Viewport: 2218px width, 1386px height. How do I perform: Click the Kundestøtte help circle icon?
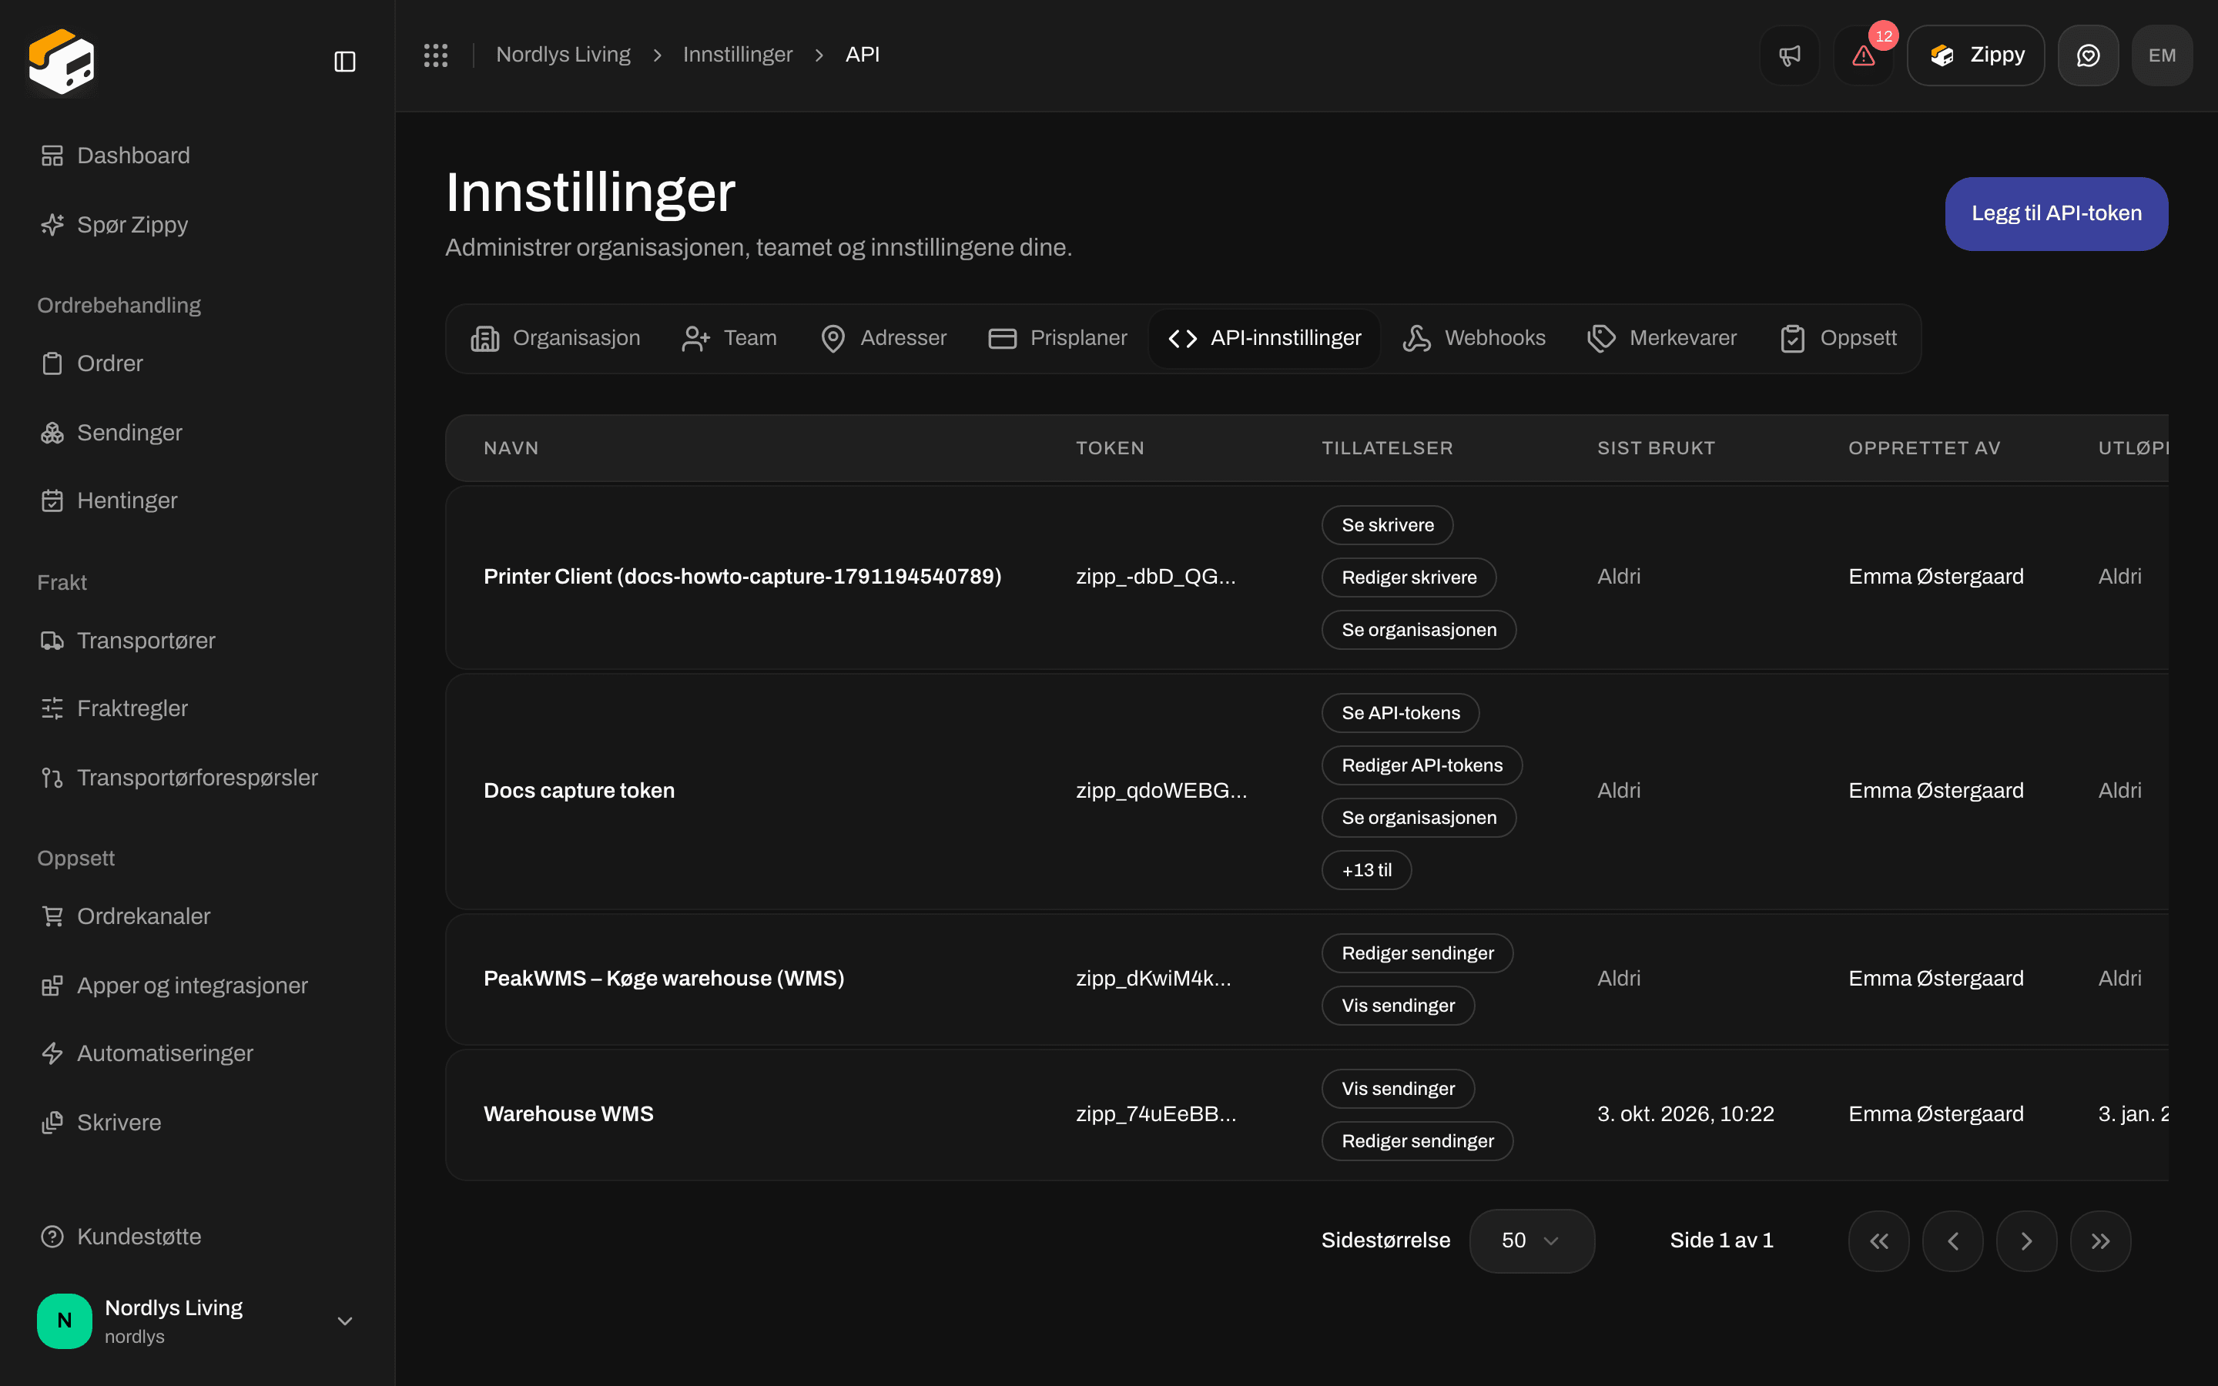(52, 1237)
